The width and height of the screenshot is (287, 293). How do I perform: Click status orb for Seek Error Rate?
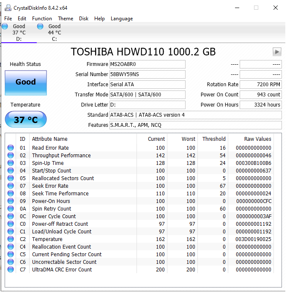pyautogui.click(x=11, y=186)
